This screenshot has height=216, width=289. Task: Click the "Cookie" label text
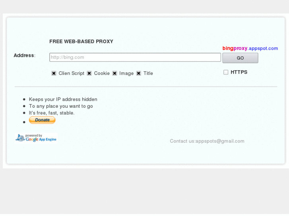point(102,73)
